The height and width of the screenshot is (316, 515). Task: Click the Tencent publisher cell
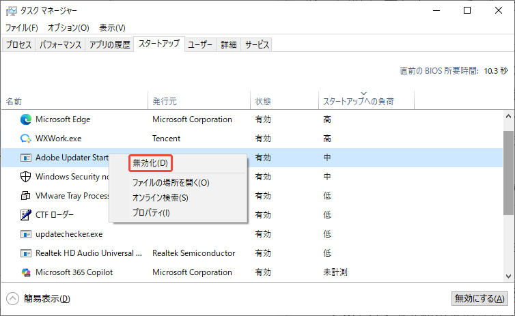166,139
